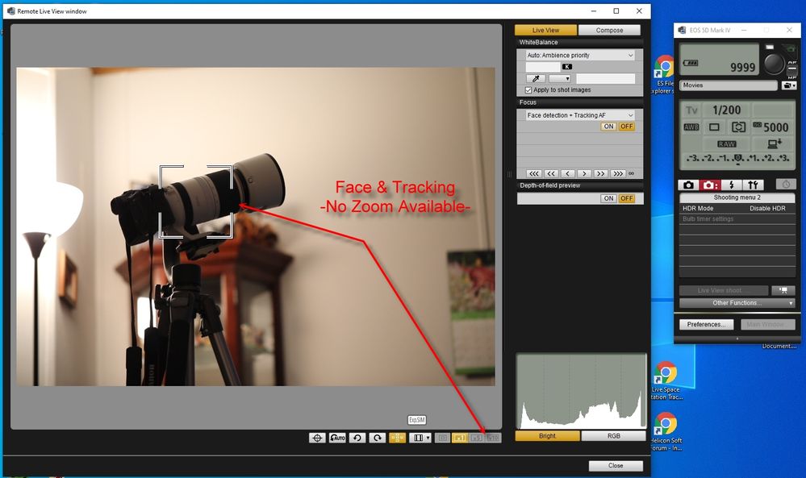This screenshot has width=806, height=478.
Task: Turn Depth-of-field preview ON
Action: (608, 198)
